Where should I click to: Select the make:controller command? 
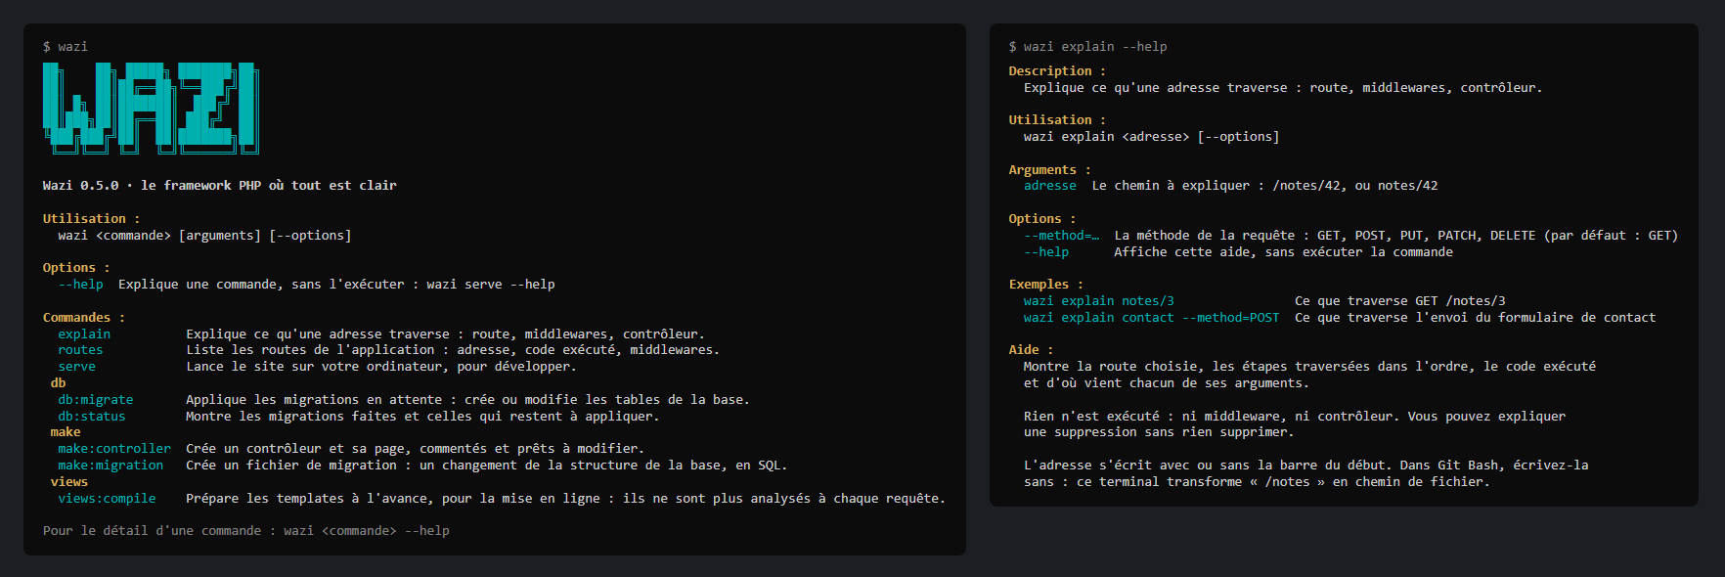click(114, 449)
